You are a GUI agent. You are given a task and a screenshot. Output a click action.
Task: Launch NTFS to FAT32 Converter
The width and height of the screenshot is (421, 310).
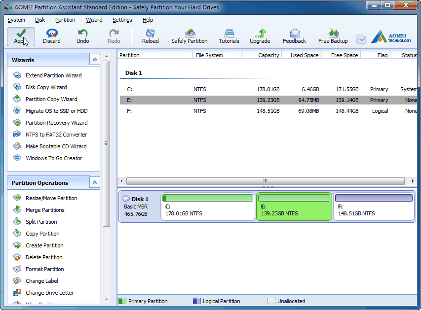56,135
